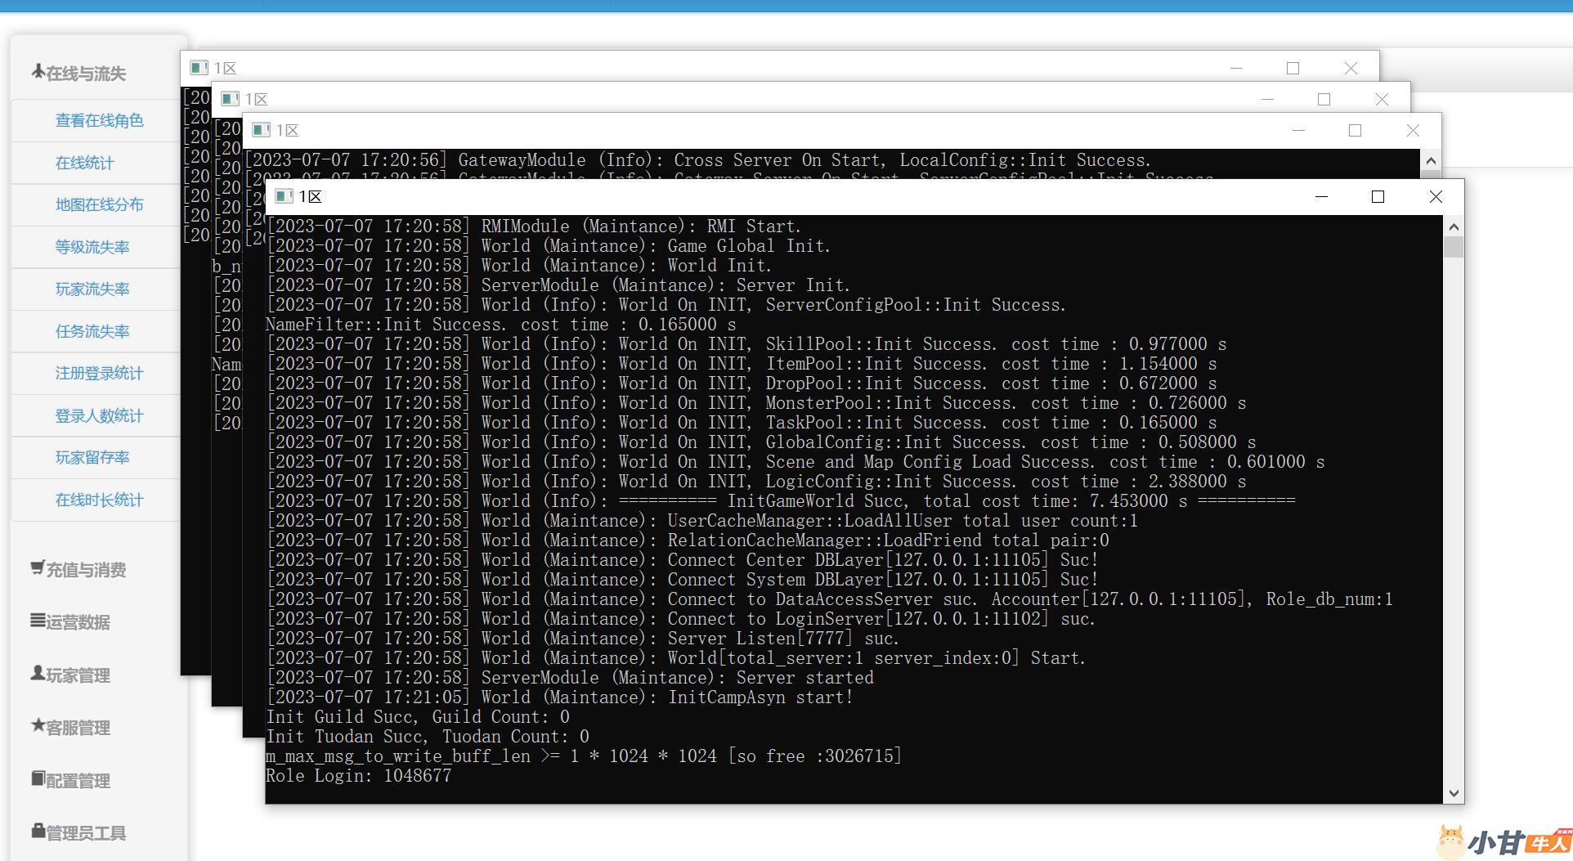
Task: Go to 等级流失率 statistics
Action: coord(92,247)
